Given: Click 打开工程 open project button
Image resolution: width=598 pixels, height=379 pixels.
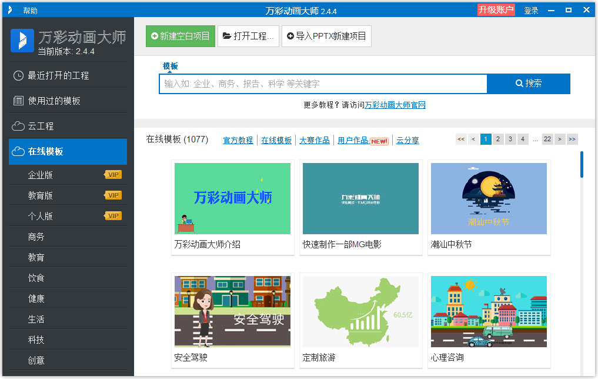Looking at the screenshot, I should tap(248, 36).
